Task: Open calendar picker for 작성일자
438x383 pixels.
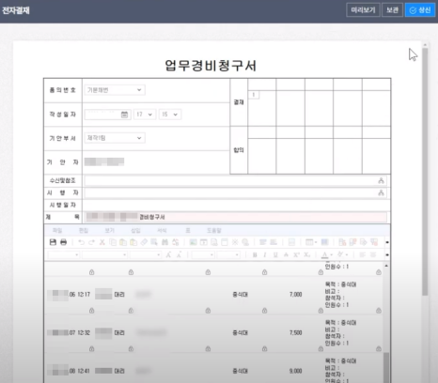Action: [x=124, y=115]
